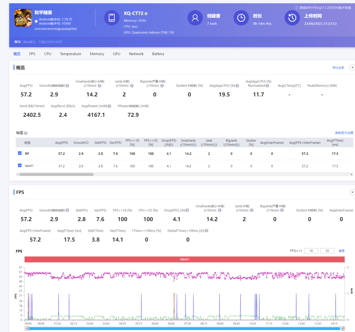Open 参数显示设置 parameter display settings
Viewport: 355px width, 332px height.
click(344, 133)
